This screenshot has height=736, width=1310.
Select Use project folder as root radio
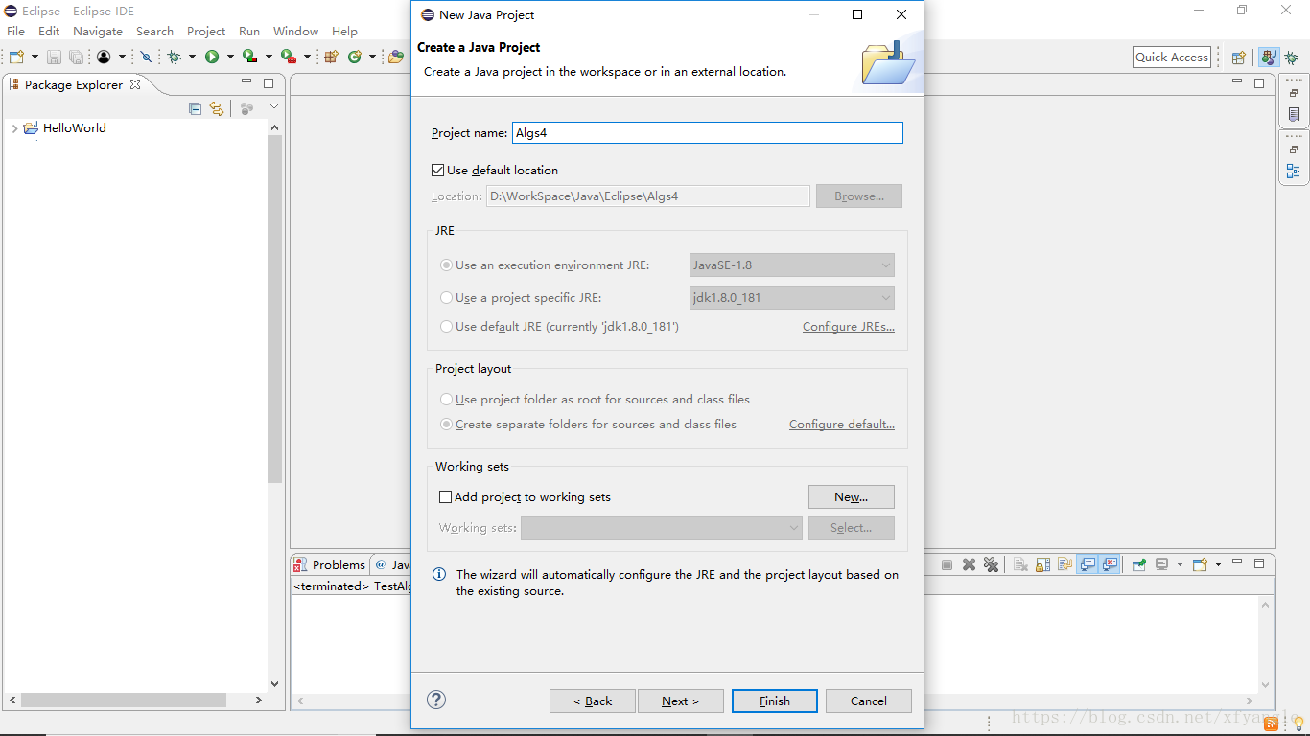(x=446, y=399)
